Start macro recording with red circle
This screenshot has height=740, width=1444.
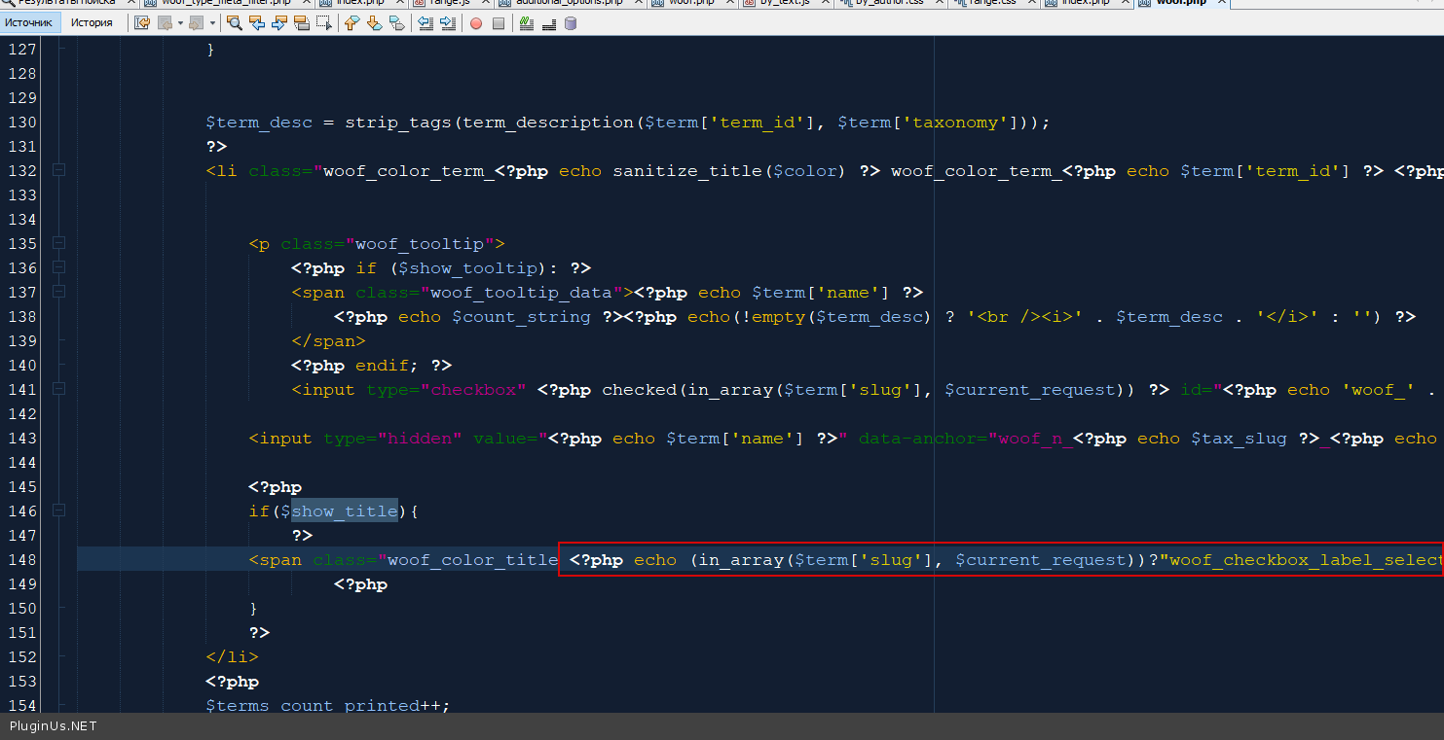[476, 23]
